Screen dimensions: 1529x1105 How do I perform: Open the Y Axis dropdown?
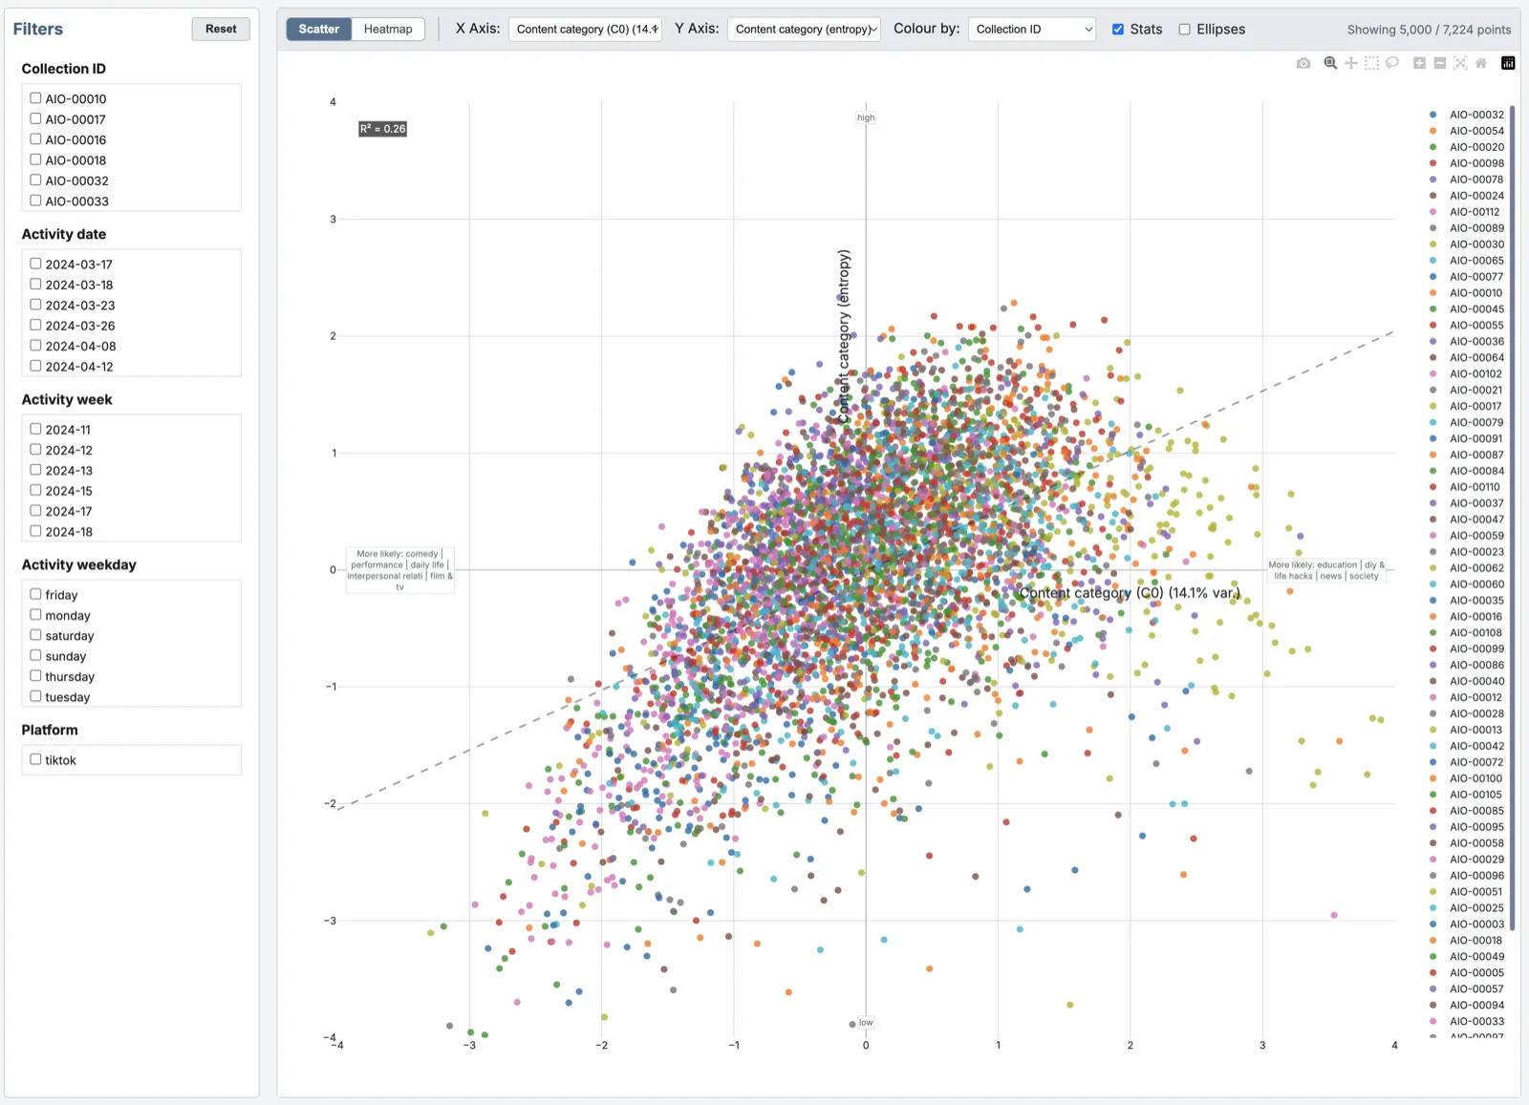point(804,30)
